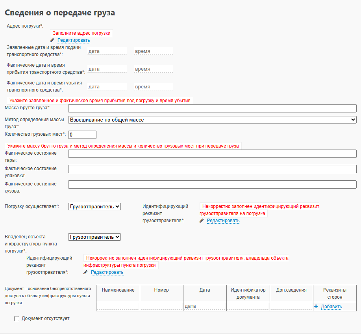This screenshot has width=361, height=335.
Task: Click the 'Фактическое состояние тары' field
Action: click(212, 153)
